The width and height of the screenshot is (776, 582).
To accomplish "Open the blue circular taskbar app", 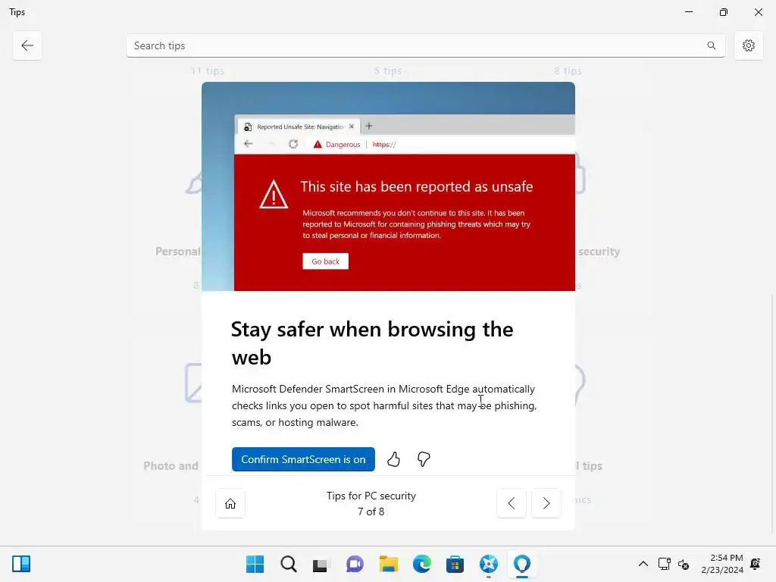I will (489, 564).
